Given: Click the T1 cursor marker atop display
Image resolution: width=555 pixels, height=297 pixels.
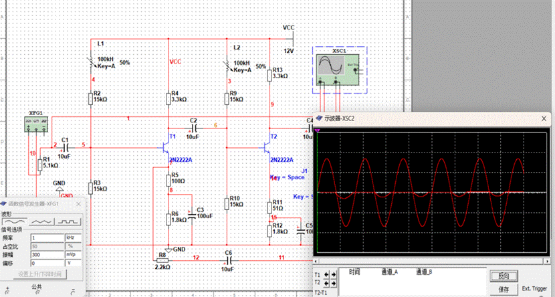Looking at the screenshot, I should coord(317,130).
